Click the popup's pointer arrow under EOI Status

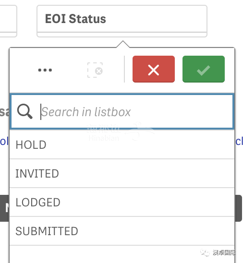pos(123,44)
